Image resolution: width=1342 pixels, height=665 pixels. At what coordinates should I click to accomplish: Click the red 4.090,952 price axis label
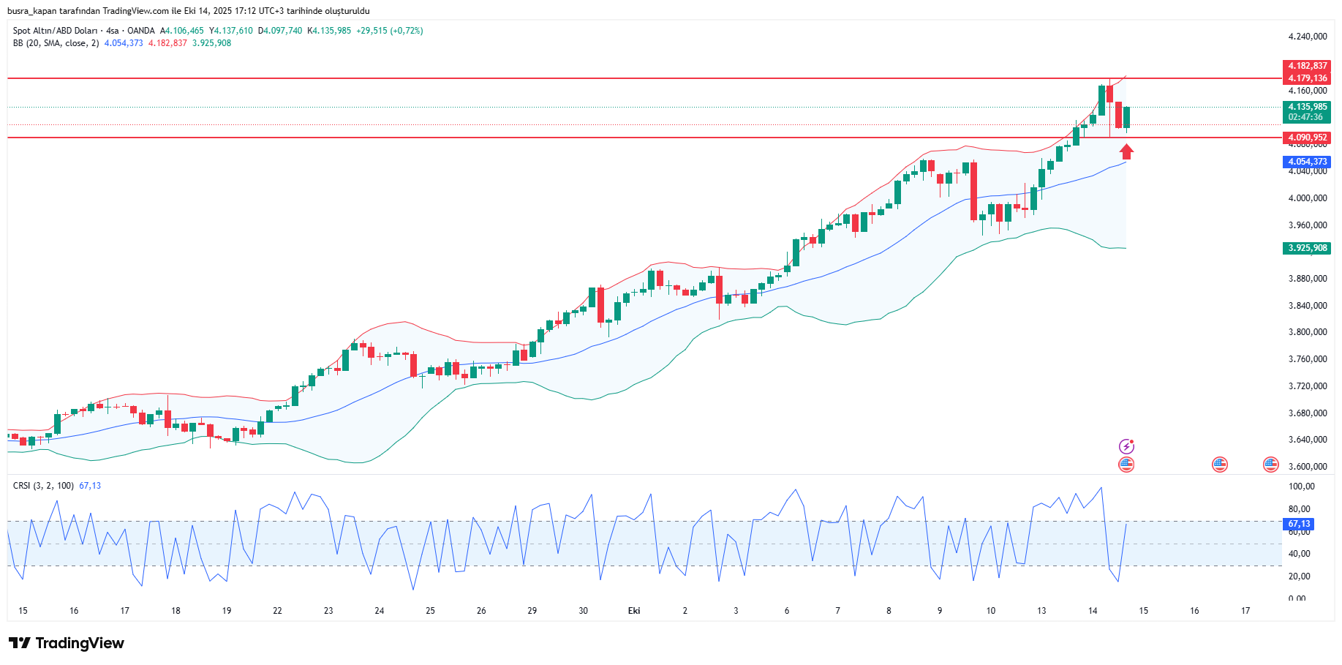[x=1307, y=138]
